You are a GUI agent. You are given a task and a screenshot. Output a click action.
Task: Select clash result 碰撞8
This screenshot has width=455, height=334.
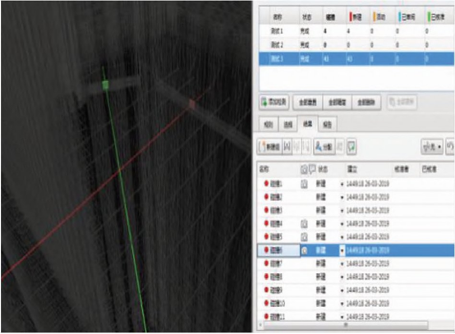coord(356,277)
